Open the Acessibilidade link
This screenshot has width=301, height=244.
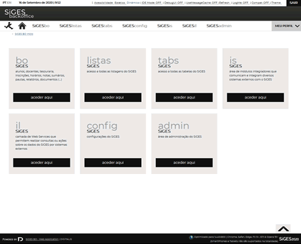104,3
